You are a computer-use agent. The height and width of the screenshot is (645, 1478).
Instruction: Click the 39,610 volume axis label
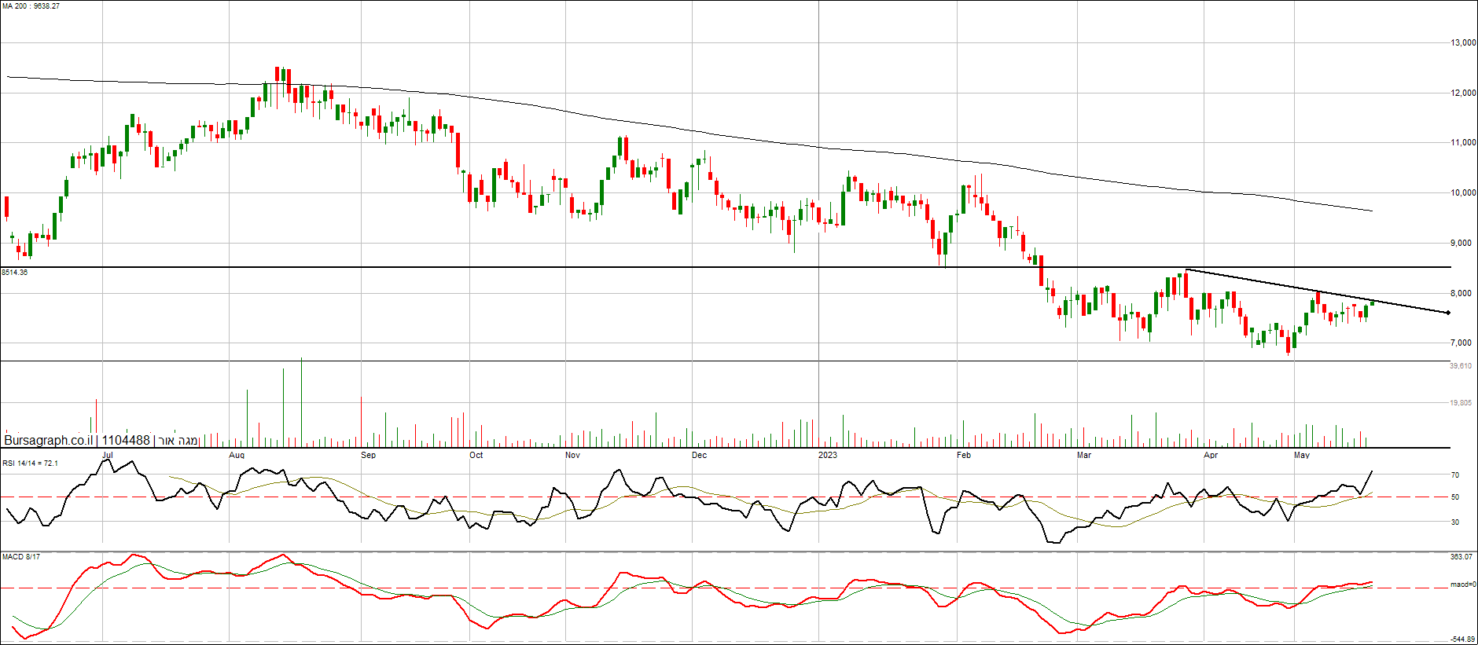click(x=1461, y=366)
